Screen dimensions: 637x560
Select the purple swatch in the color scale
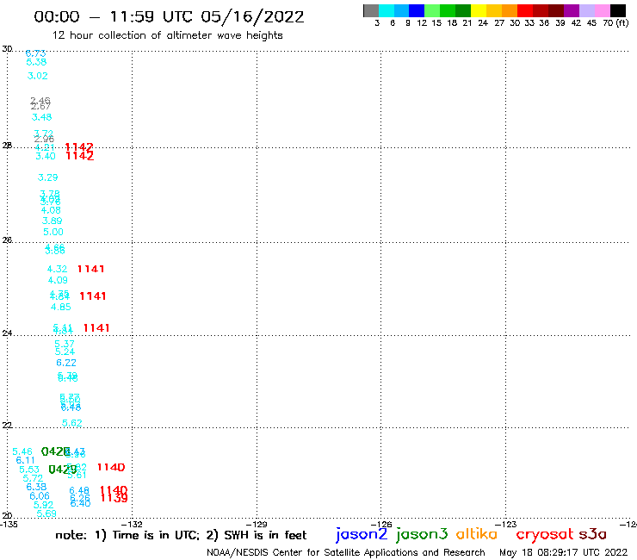[x=572, y=10]
